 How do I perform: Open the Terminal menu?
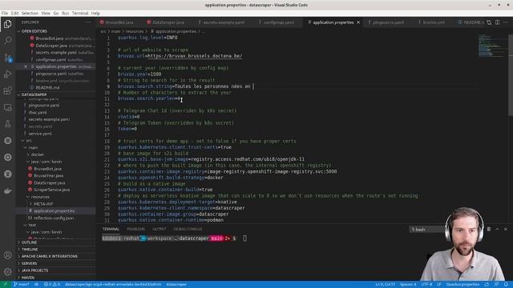pos(80,14)
